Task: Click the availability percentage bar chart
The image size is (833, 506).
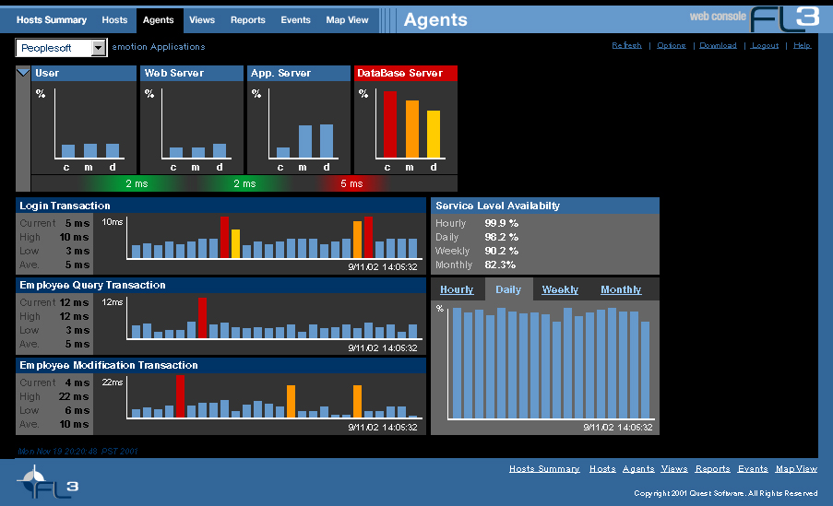Action: (551, 363)
